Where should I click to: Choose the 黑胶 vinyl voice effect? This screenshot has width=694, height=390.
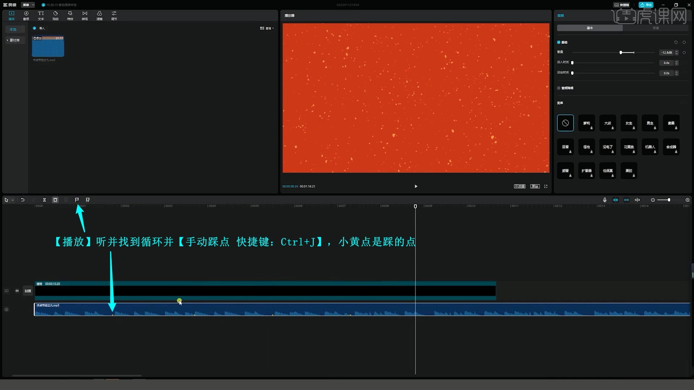click(629, 171)
